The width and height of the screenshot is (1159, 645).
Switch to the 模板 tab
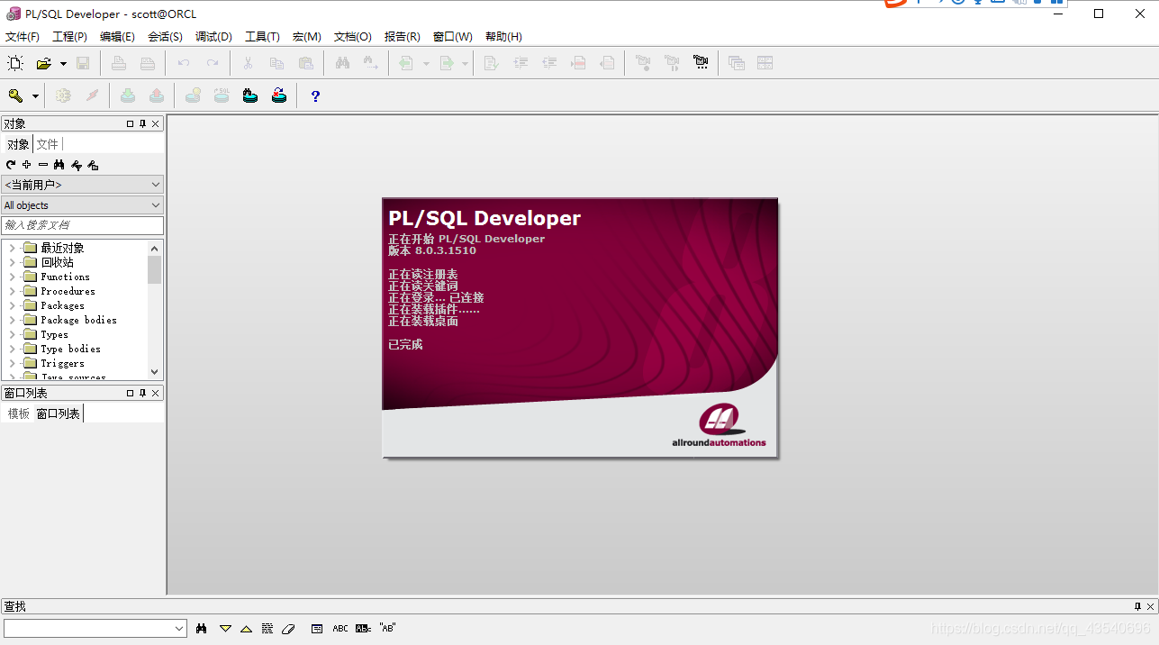[19, 413]
